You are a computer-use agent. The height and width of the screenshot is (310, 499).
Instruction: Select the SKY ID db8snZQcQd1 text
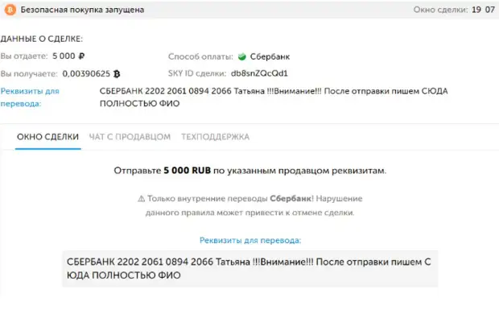(259, 73)
